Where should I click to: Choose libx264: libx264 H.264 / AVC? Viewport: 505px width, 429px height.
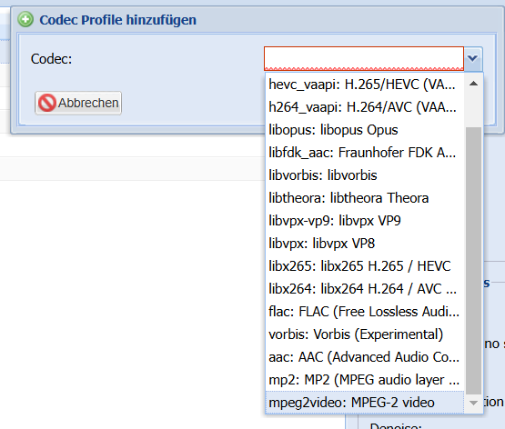(365, 289)
